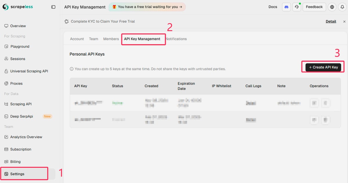This screenshot has height=183, width=348.
Task: Click the KYC rocket icon
Action: pyautogui.click(x=67, y=21)
